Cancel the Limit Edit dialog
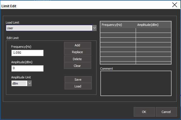181x120 pixels. coord(166,112)
